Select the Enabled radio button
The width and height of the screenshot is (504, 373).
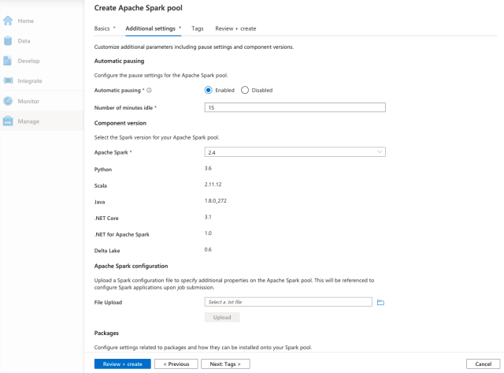tap(208, 90)
